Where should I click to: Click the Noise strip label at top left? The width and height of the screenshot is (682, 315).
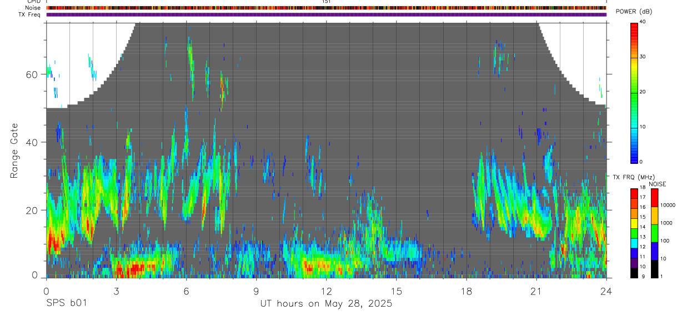tap(33, 8)
